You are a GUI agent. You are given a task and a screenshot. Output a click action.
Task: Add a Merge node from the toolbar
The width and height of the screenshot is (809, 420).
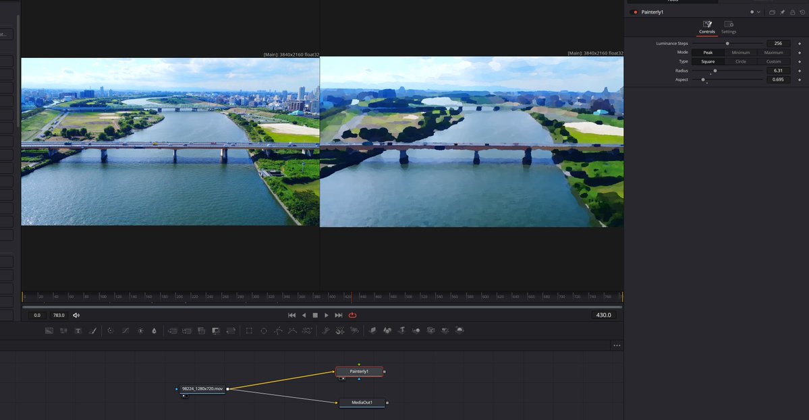[172, 331]
